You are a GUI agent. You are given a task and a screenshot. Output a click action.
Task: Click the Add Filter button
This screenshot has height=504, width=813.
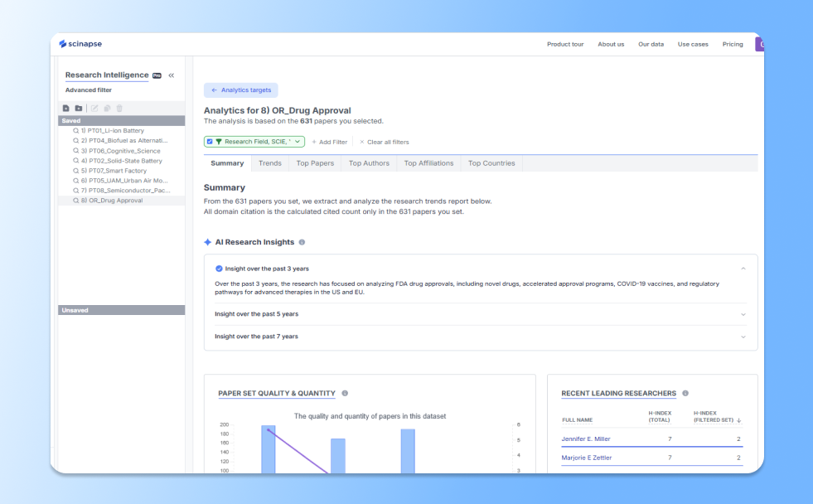(329, 142)
